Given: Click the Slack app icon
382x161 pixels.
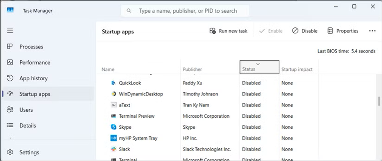Looking at the screenshot, I should [113, 149].
